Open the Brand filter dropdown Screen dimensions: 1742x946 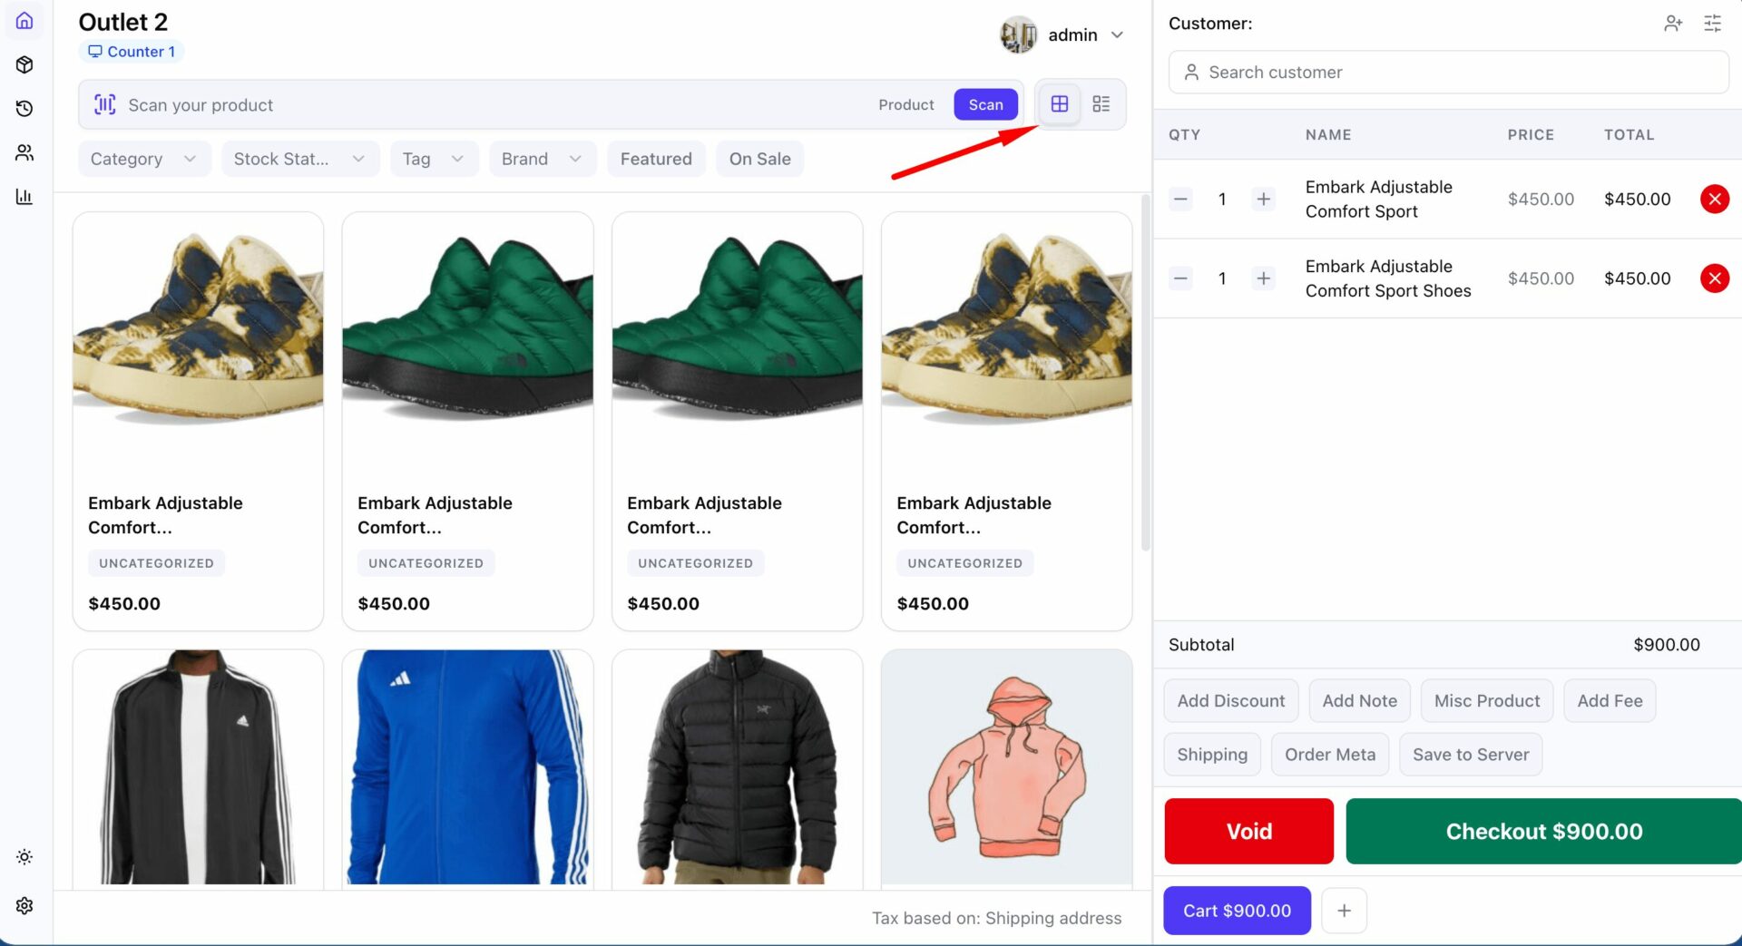click(543, 159)
